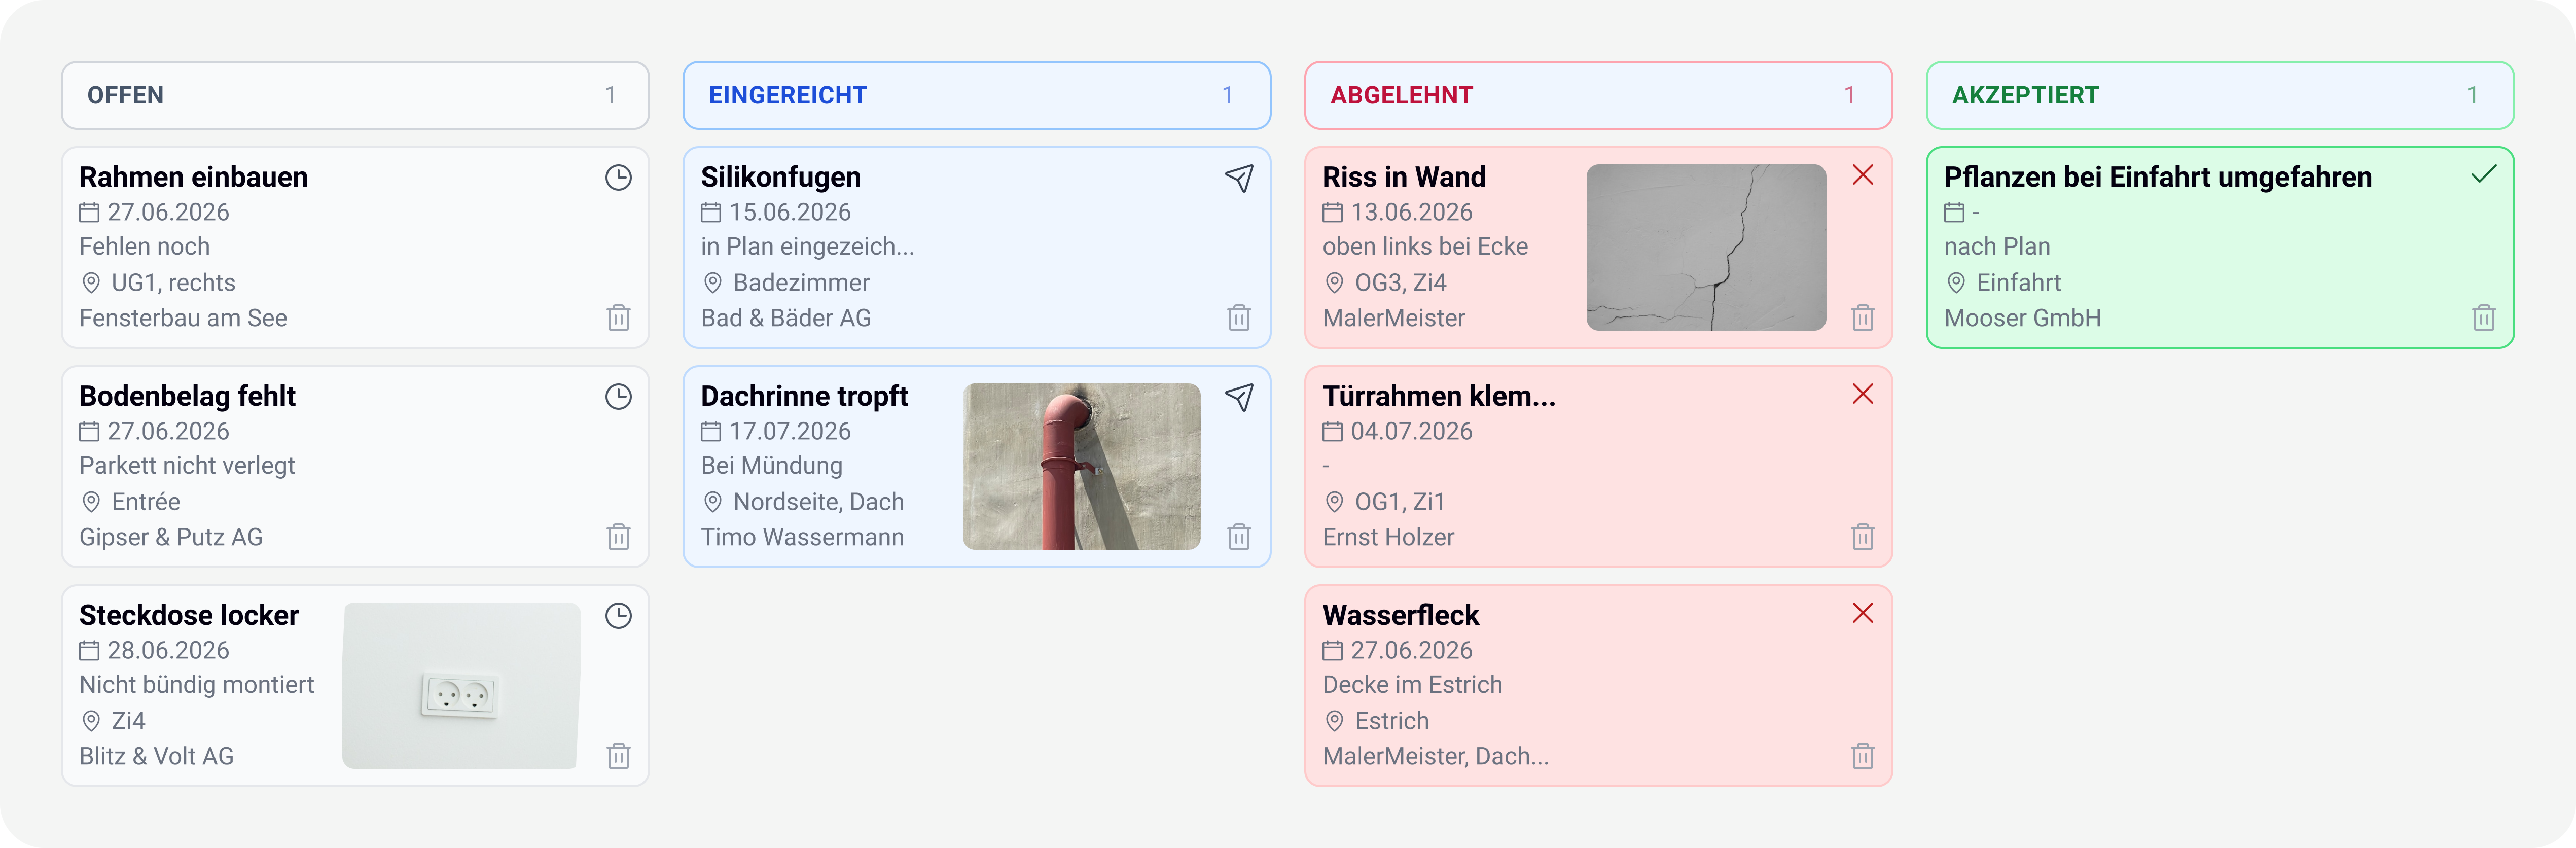Select the EINGEREICHT column header
The image size is (2576, 848).
[976, 95]
